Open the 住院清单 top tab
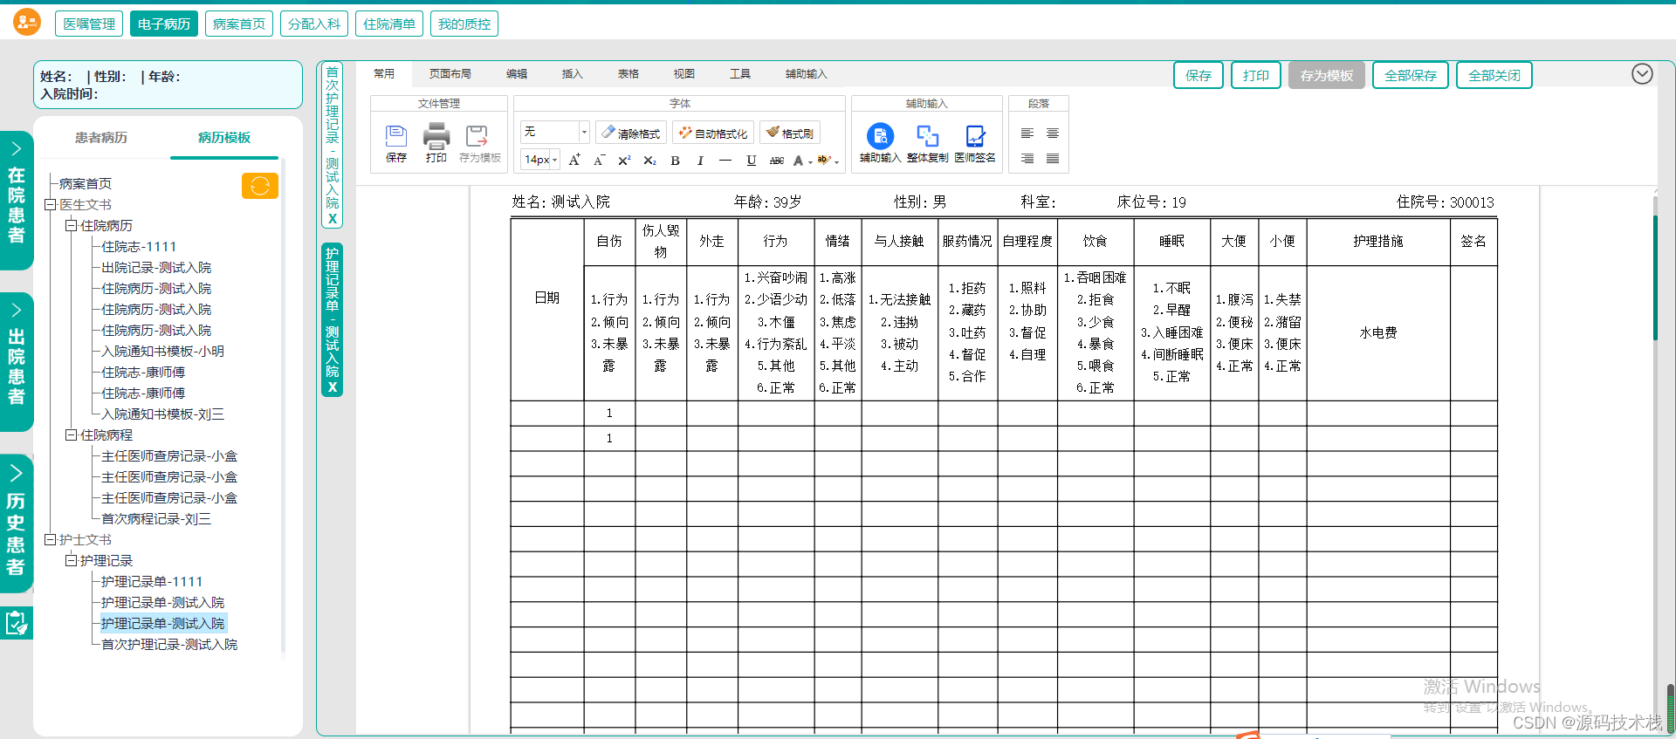The image size is (1676, 739). [389, 24]
